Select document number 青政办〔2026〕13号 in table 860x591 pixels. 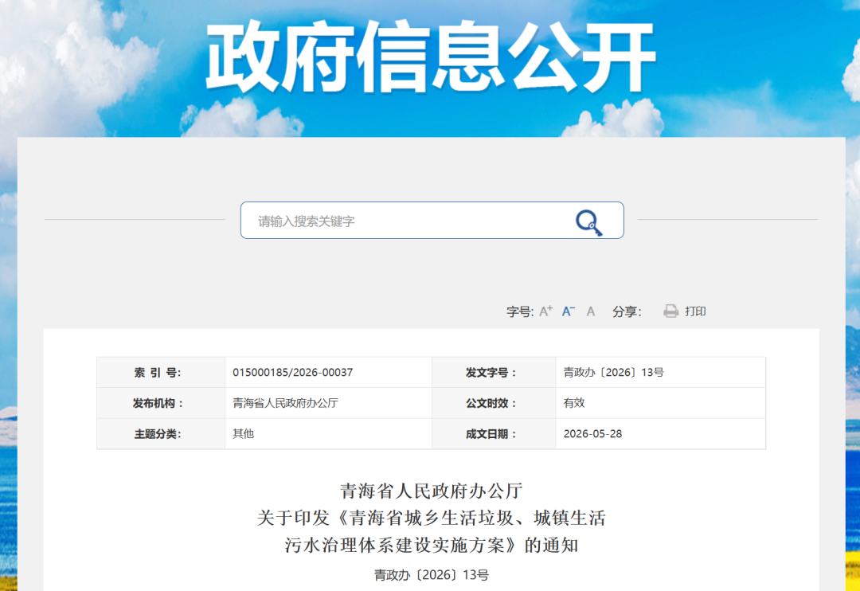pos(613,372)
